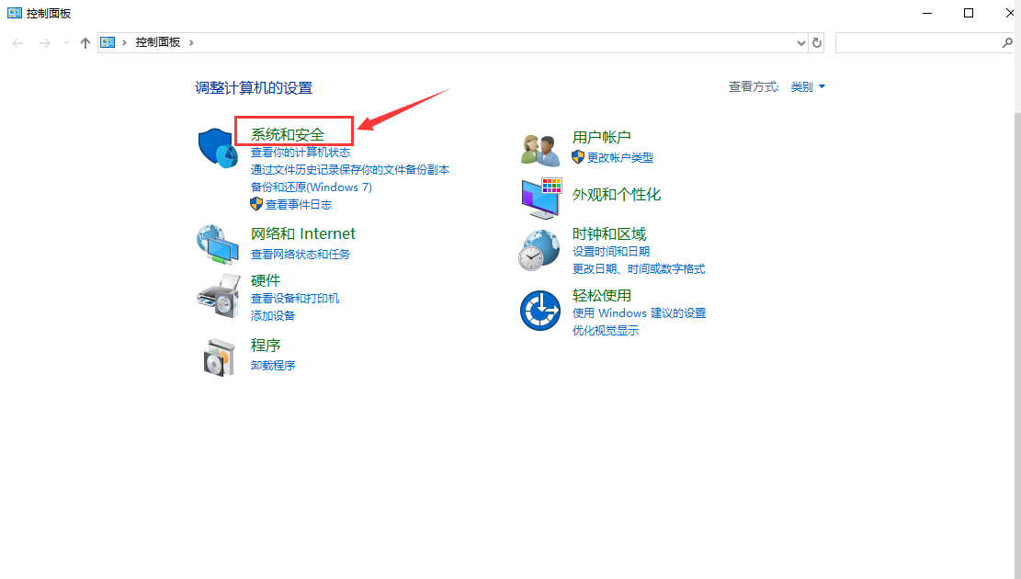Click the Control Panel icon in address bar
This screenshot has width=1021, height=579.
point(108,42)
